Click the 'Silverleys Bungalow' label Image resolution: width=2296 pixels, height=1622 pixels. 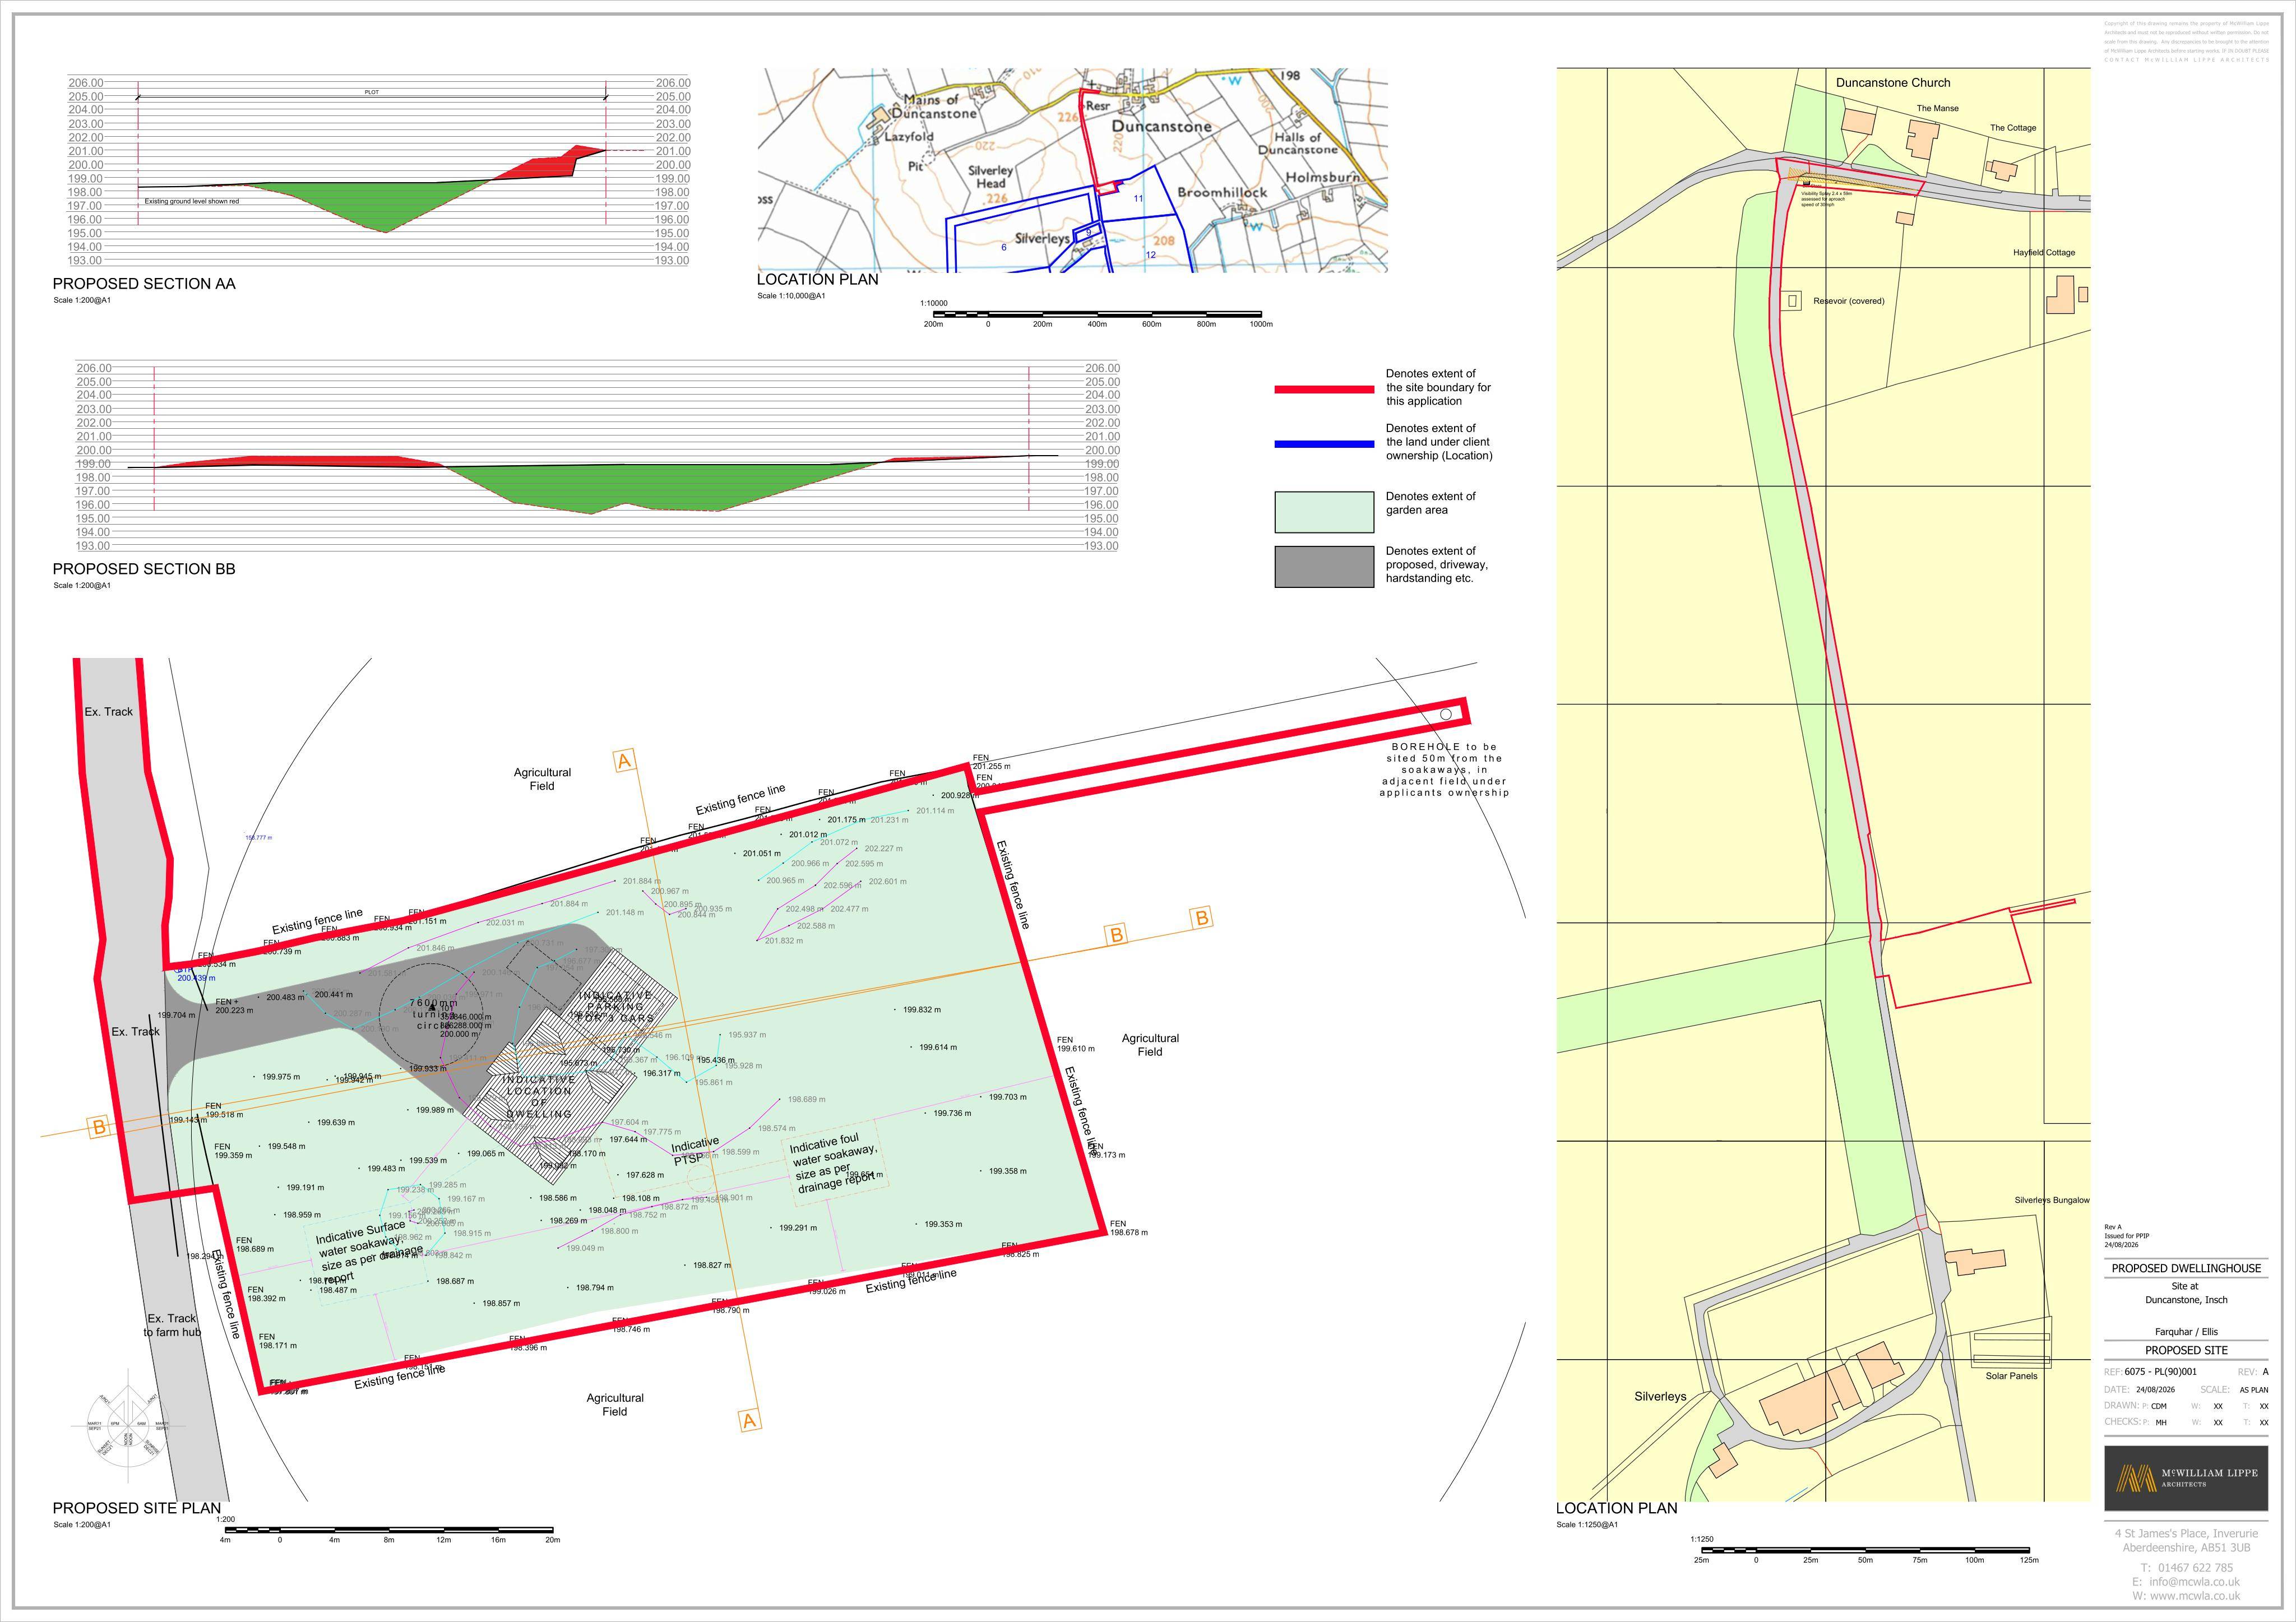[2052, 1200]
